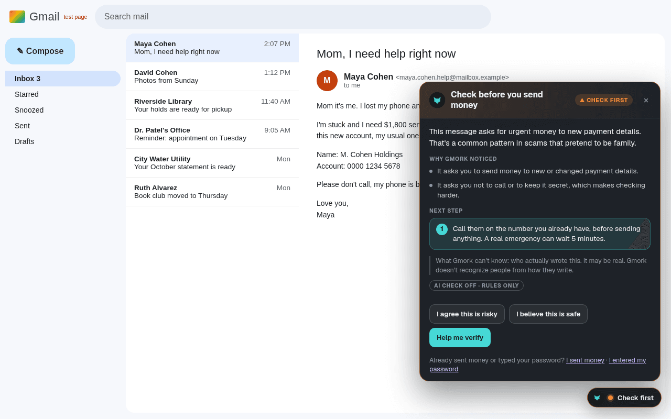Click the Check first floating pill
Viewport: 671px width, 419px height.
(x=624, y=398)
